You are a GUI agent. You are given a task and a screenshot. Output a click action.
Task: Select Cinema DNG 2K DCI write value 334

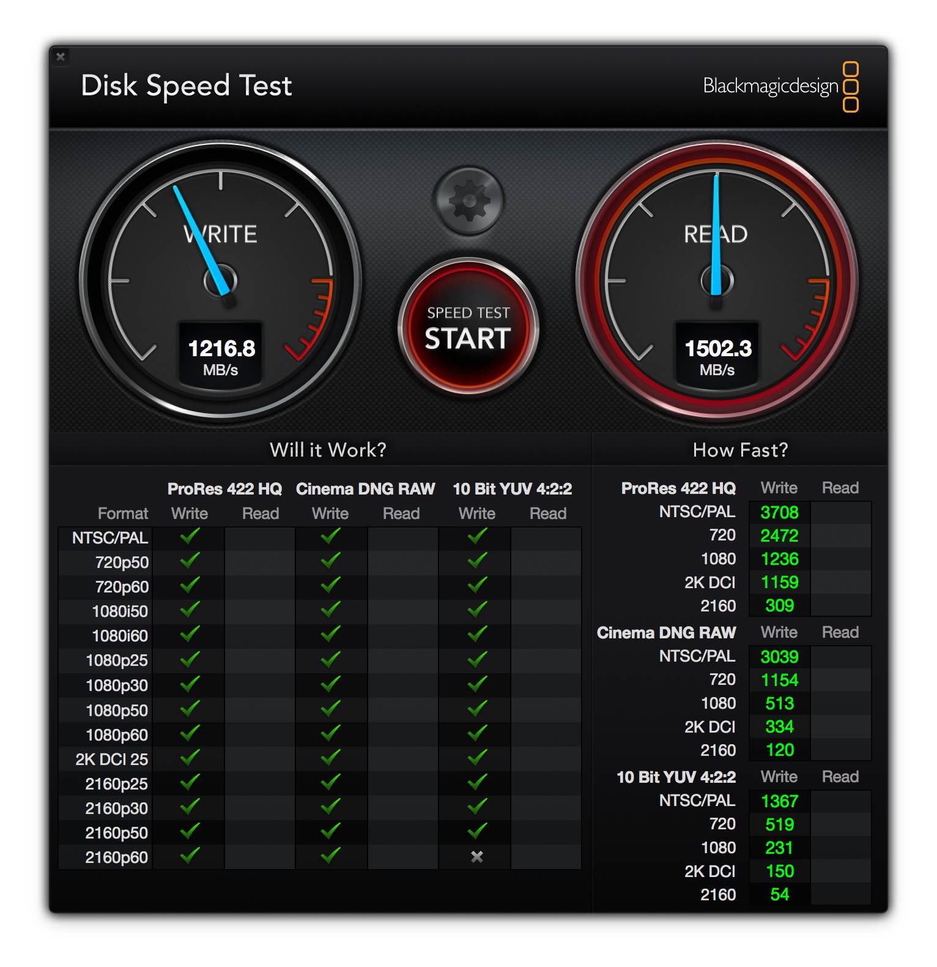[780, 726]
